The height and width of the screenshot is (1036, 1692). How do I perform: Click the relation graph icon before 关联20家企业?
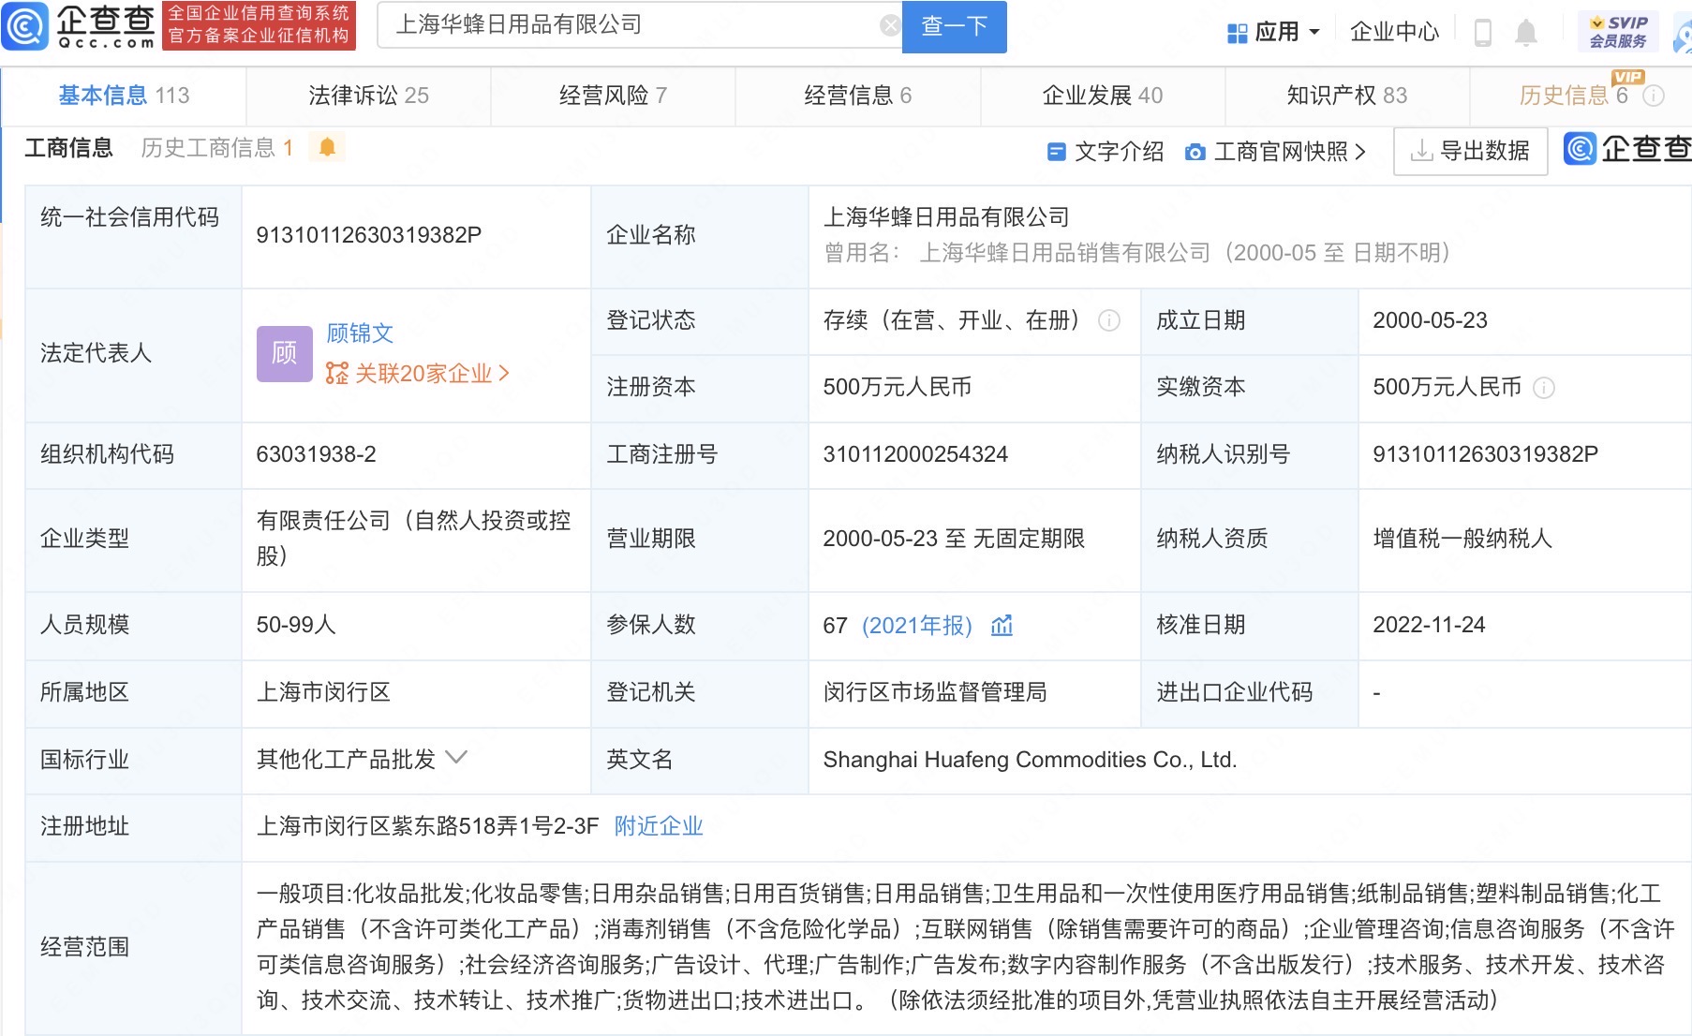(x=336, y=374)
